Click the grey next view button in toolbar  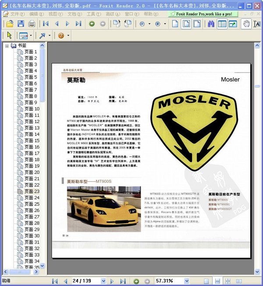103,24
